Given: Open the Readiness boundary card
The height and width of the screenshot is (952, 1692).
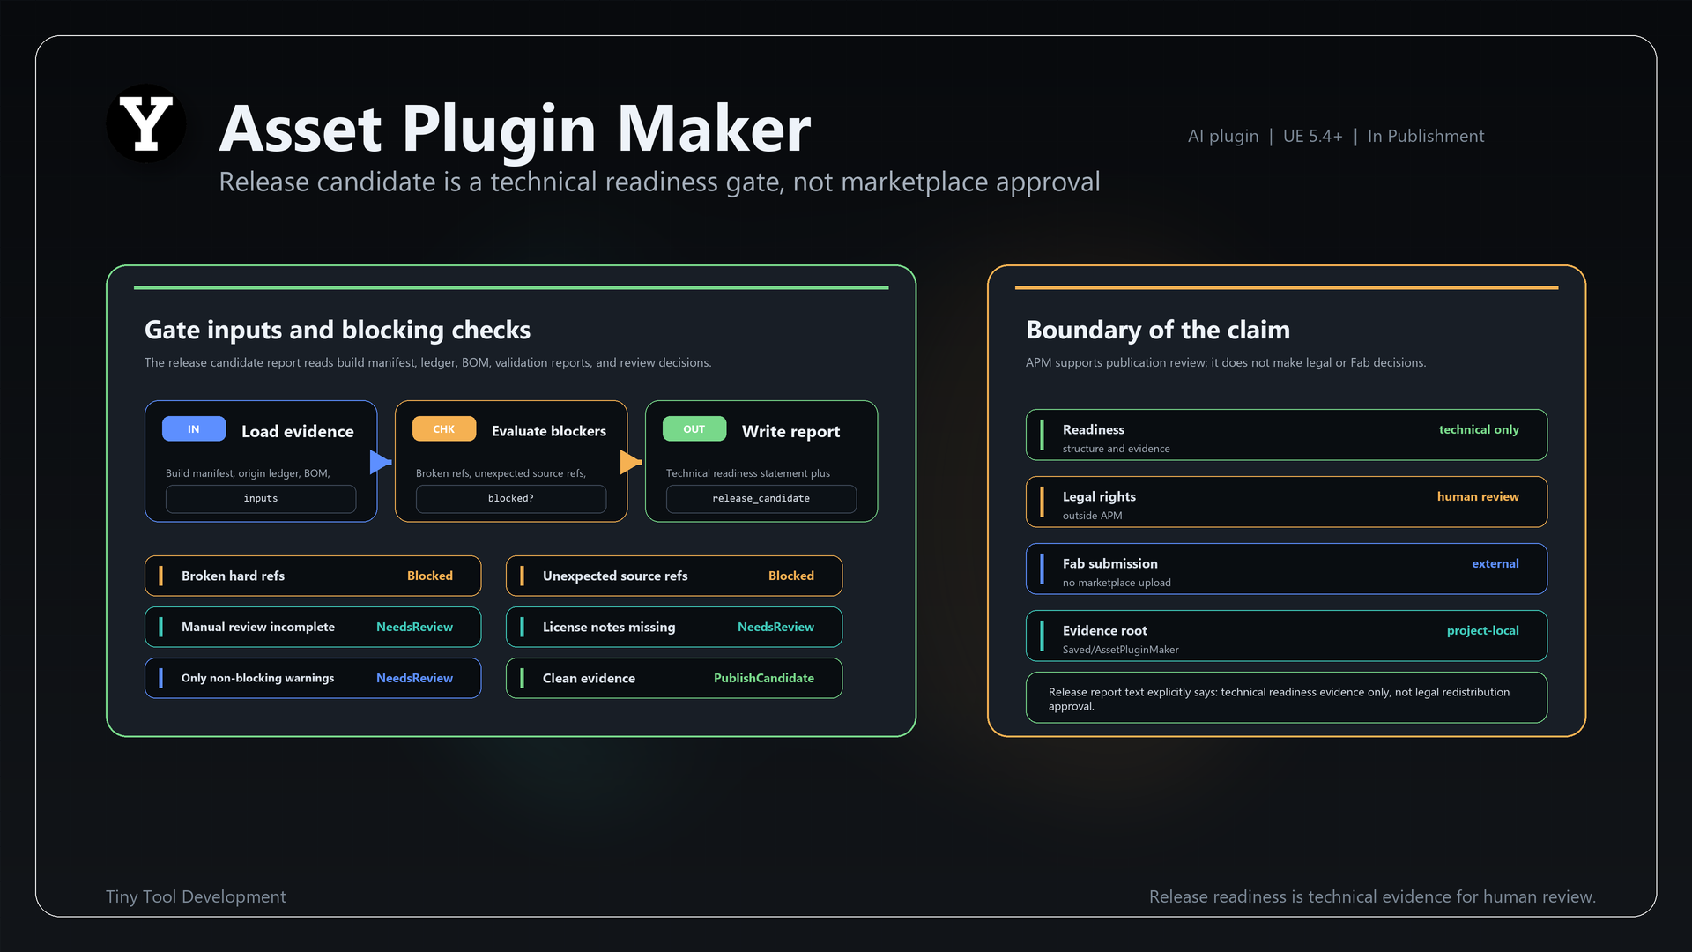Looking at the screenshot, I should pyautogui.click(x=1287, y=435).
